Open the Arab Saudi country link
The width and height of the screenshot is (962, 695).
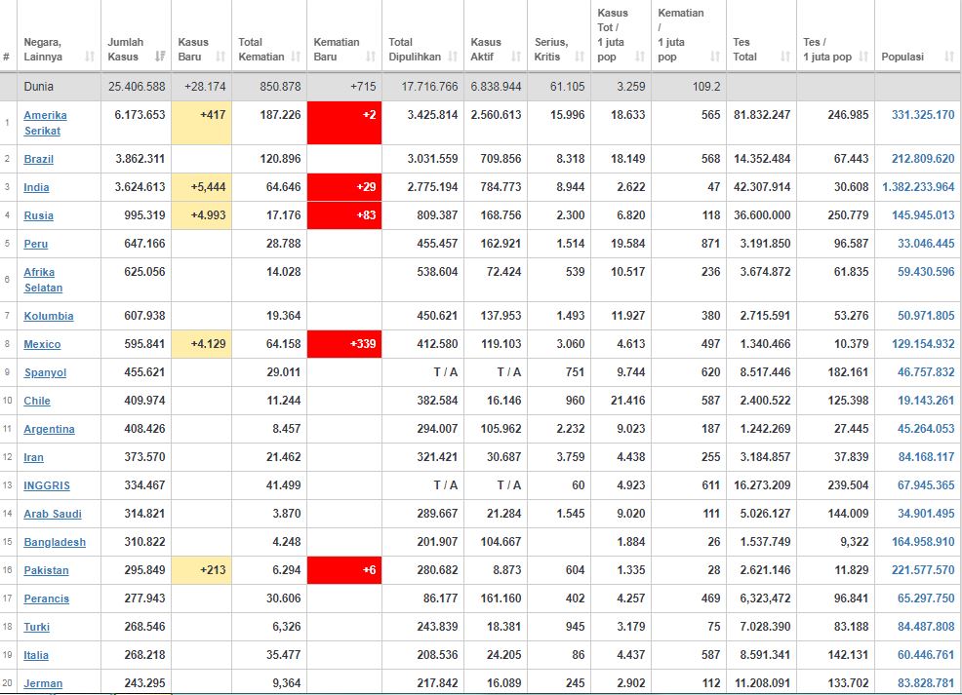coord(53,513)
